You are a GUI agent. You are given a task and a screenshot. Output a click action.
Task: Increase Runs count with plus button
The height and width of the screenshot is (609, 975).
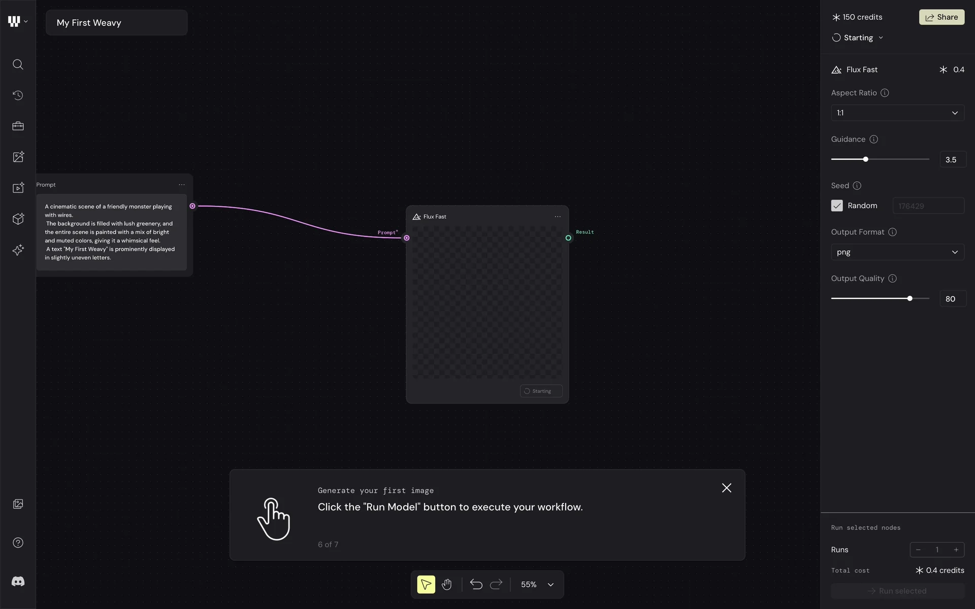pos(956,550)
